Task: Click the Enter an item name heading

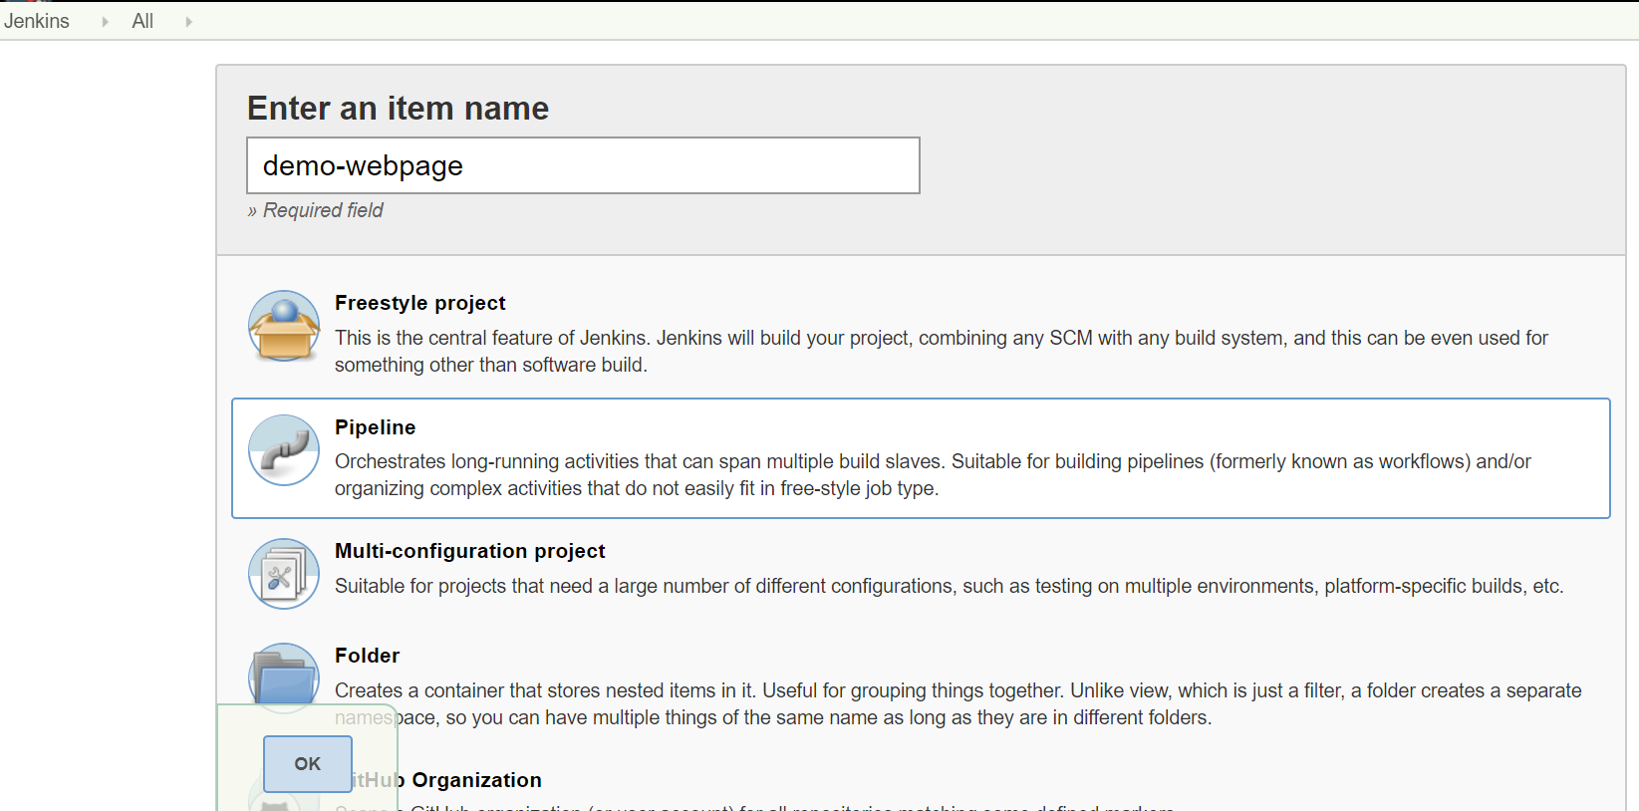Action: pyautogui.click(x=399, y=108)
